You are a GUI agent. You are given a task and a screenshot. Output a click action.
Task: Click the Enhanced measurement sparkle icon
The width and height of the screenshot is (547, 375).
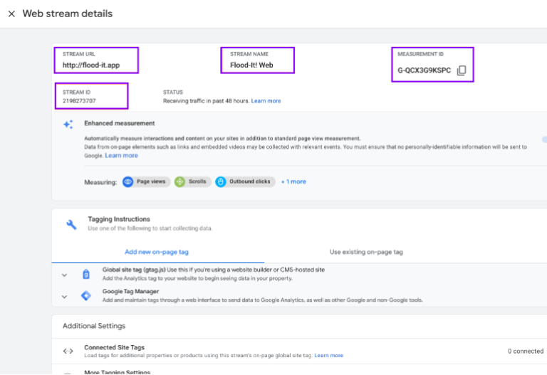tap(68, 125)
